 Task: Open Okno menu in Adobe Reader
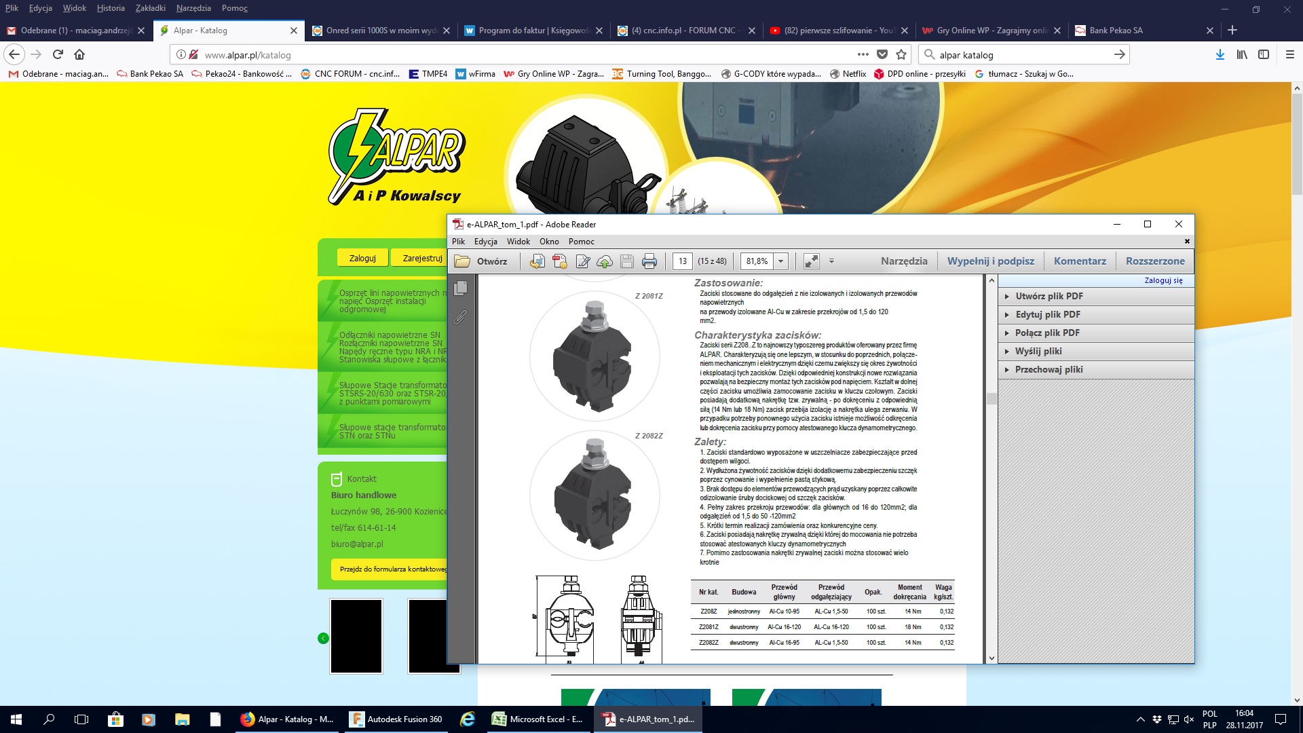[549, 242]
